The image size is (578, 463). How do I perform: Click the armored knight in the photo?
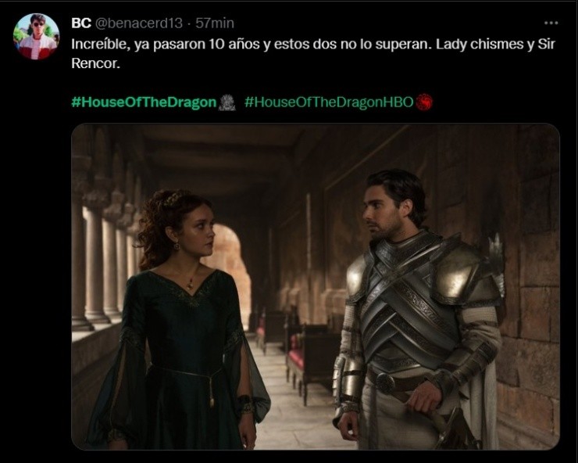point(419,310)
